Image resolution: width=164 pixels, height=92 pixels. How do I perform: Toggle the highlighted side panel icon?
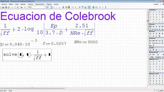coord(89,7)
